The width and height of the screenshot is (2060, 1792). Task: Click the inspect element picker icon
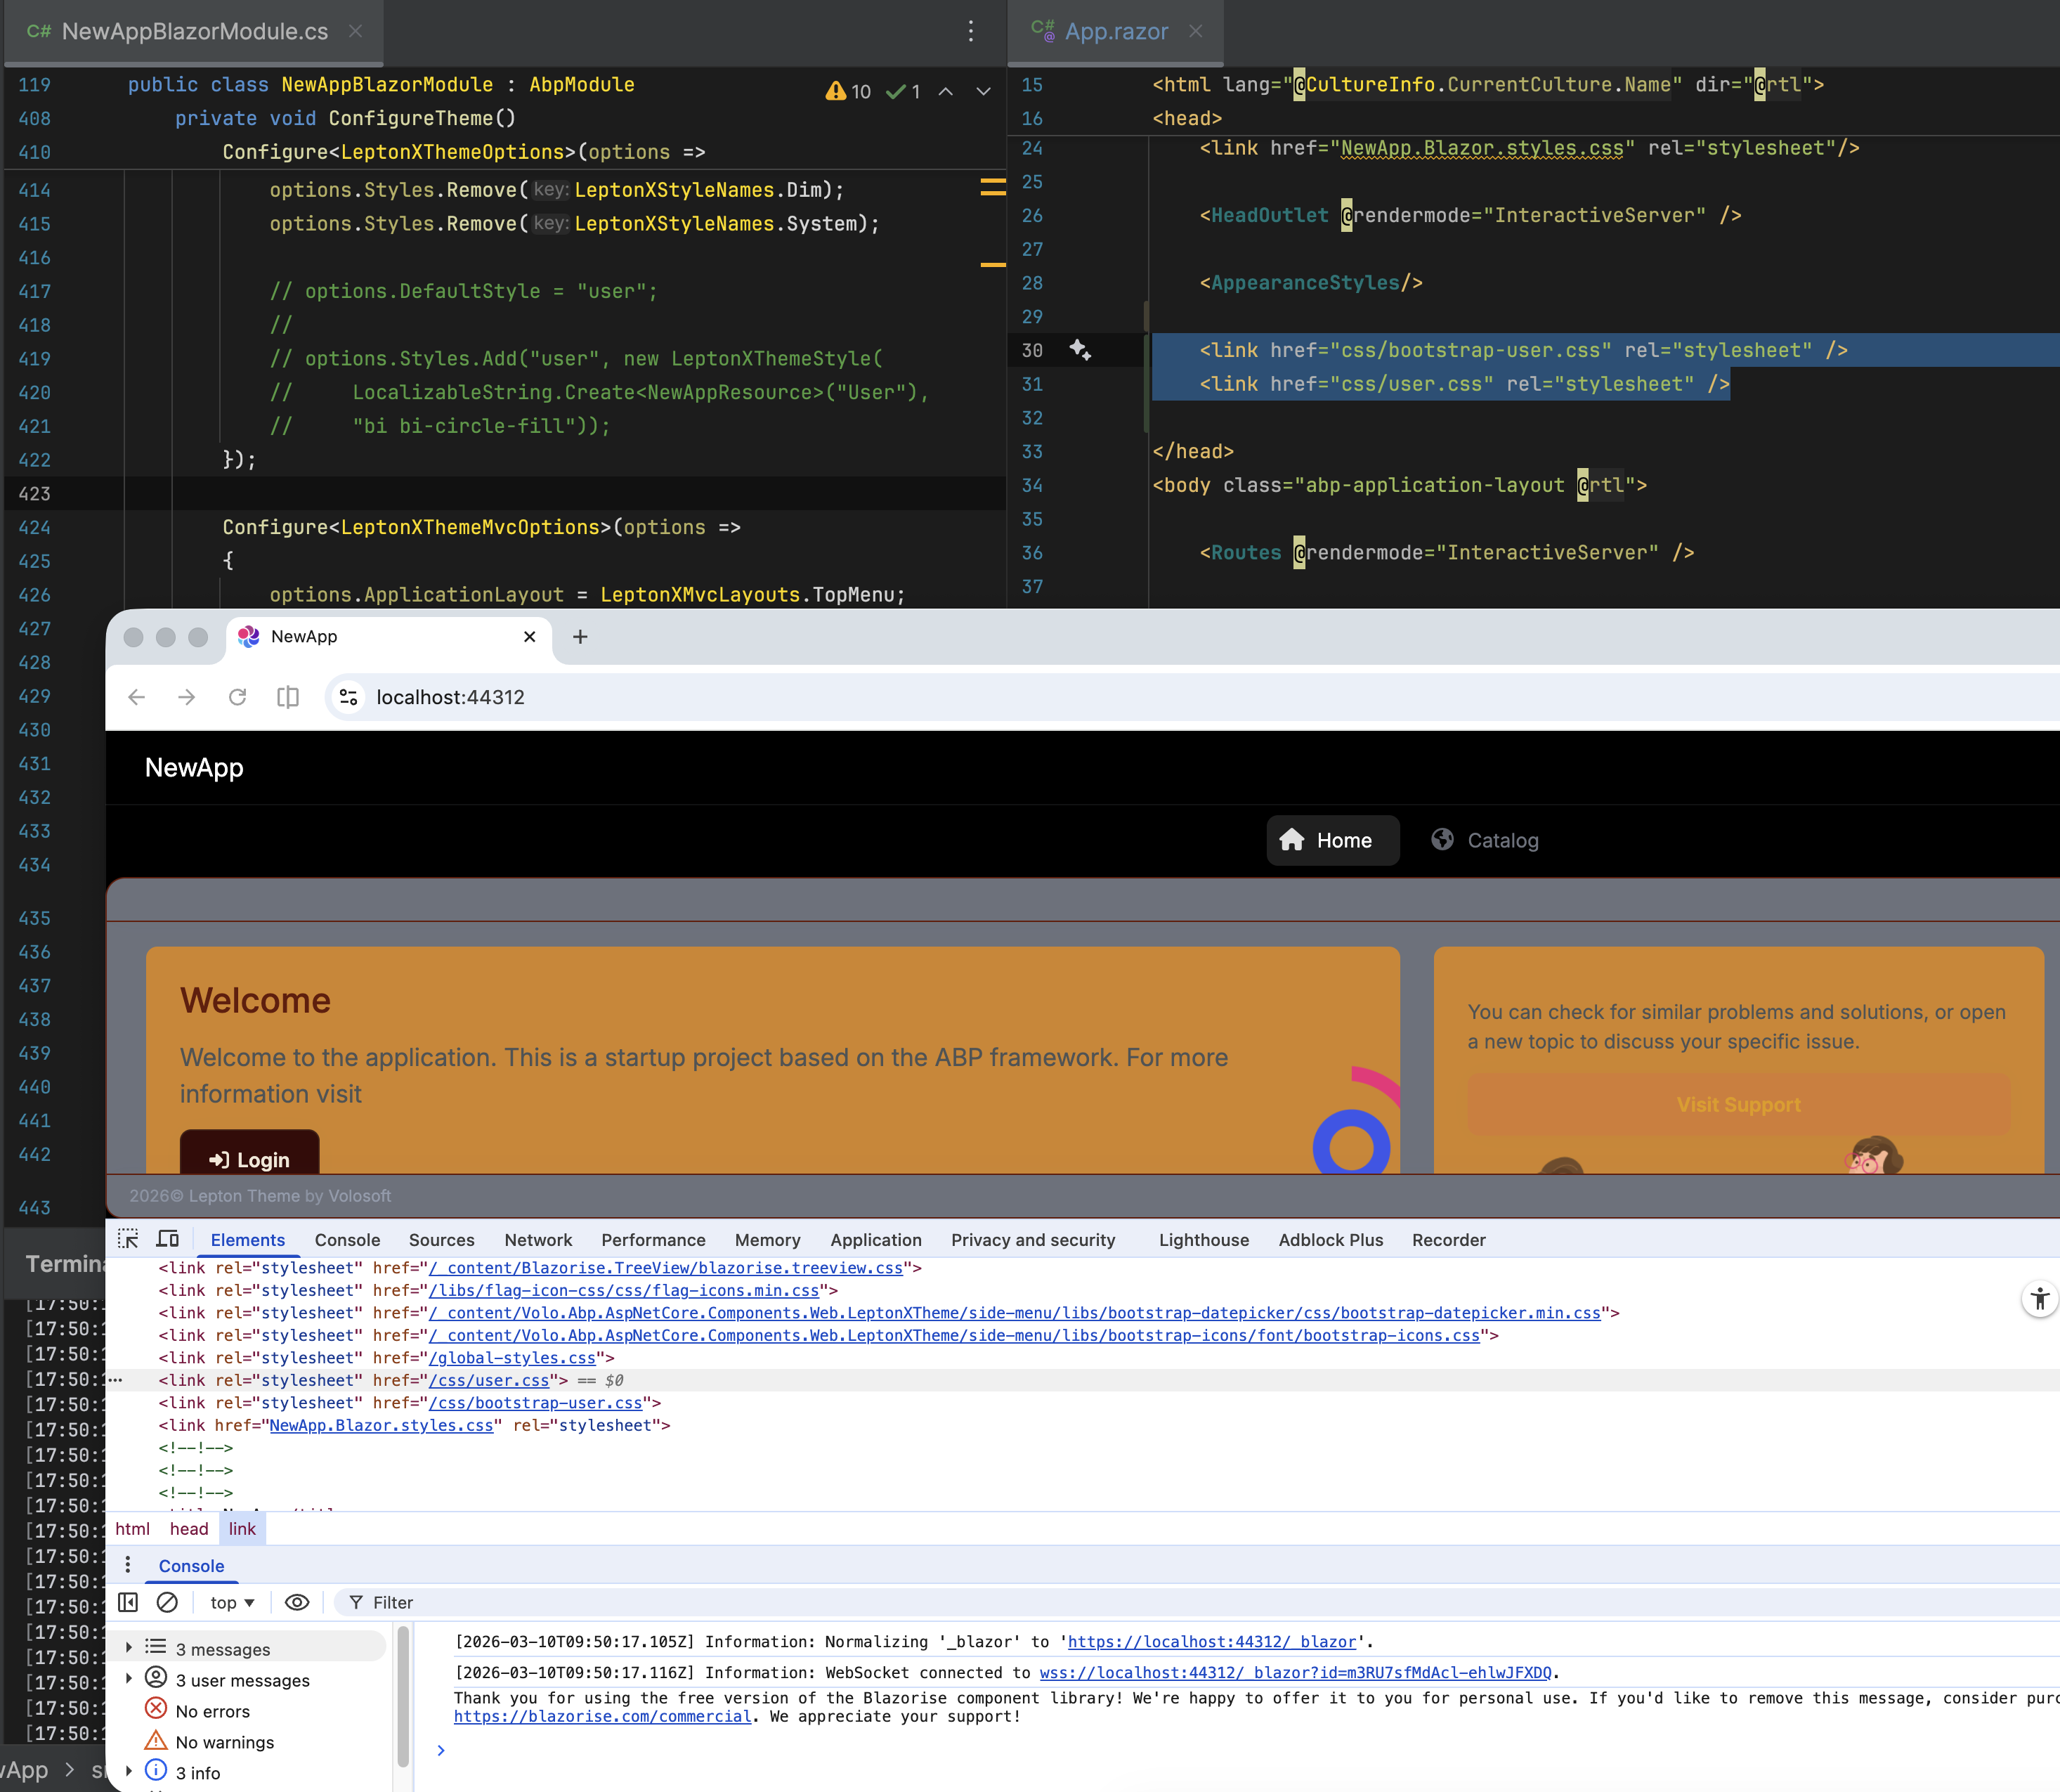(x=128, y=1239)
